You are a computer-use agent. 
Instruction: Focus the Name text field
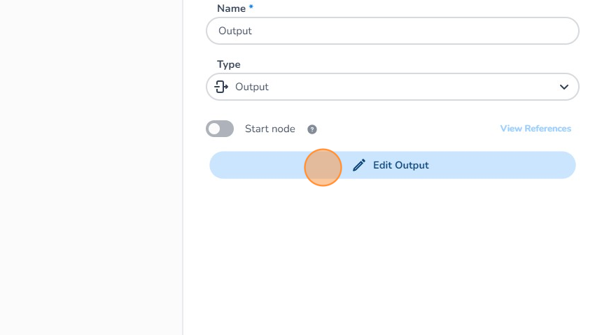392,31
